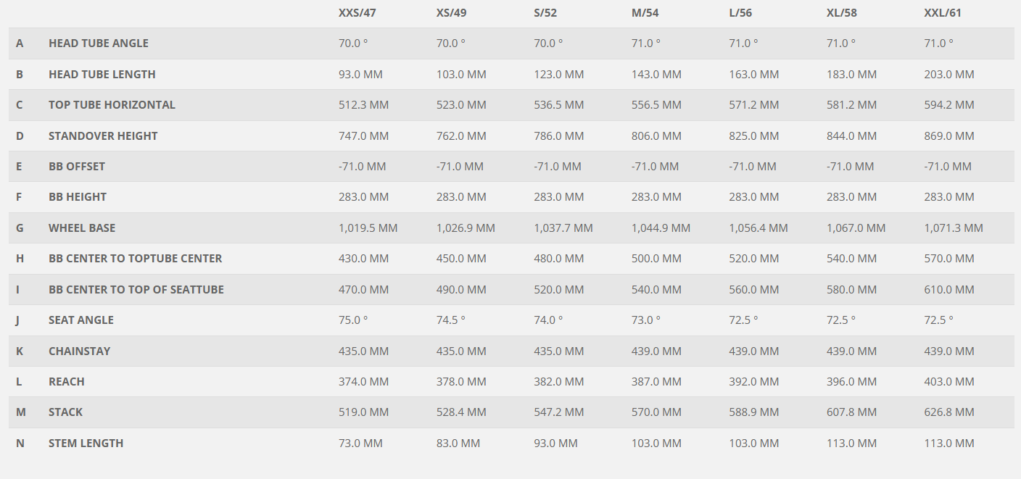1021x479 pixels.
Task: Click the HEAD TUBE ANGLE row label
Action: tap(99, 43)
